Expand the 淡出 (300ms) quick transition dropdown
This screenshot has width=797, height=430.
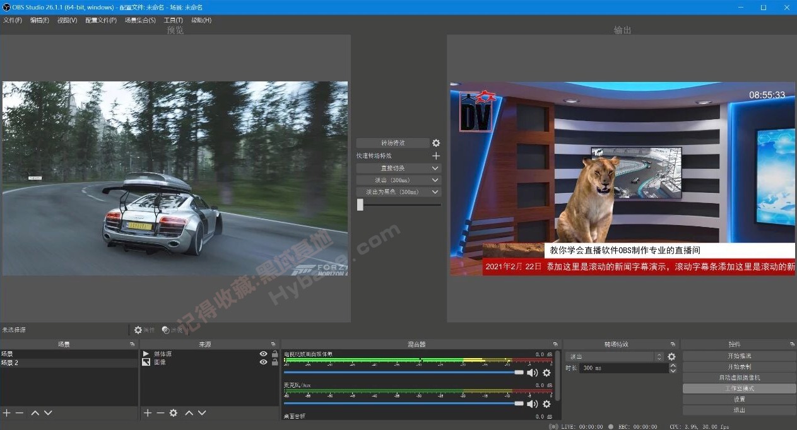click(x=435, y=180)
